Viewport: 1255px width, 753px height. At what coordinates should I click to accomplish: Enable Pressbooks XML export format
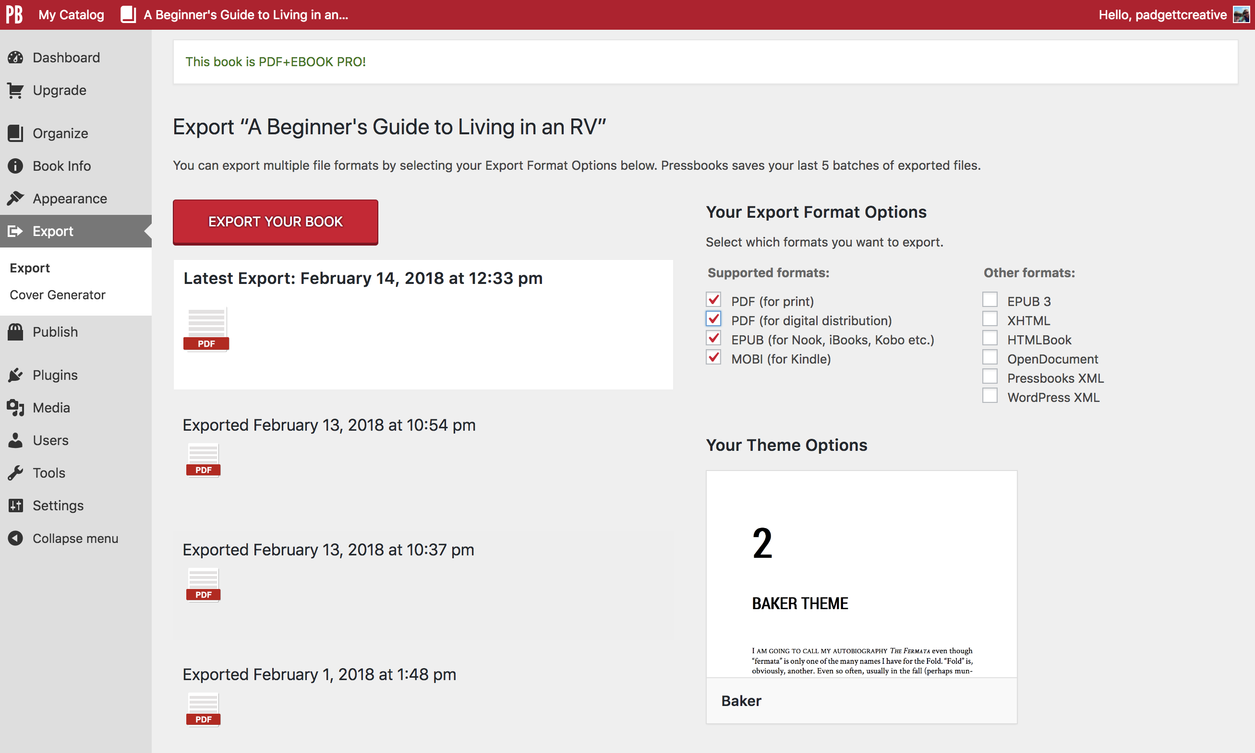990,377
